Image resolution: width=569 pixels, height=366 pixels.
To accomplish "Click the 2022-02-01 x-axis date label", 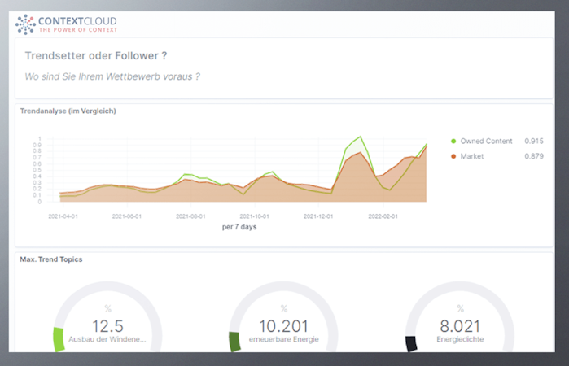I will (x=383, y=216).
